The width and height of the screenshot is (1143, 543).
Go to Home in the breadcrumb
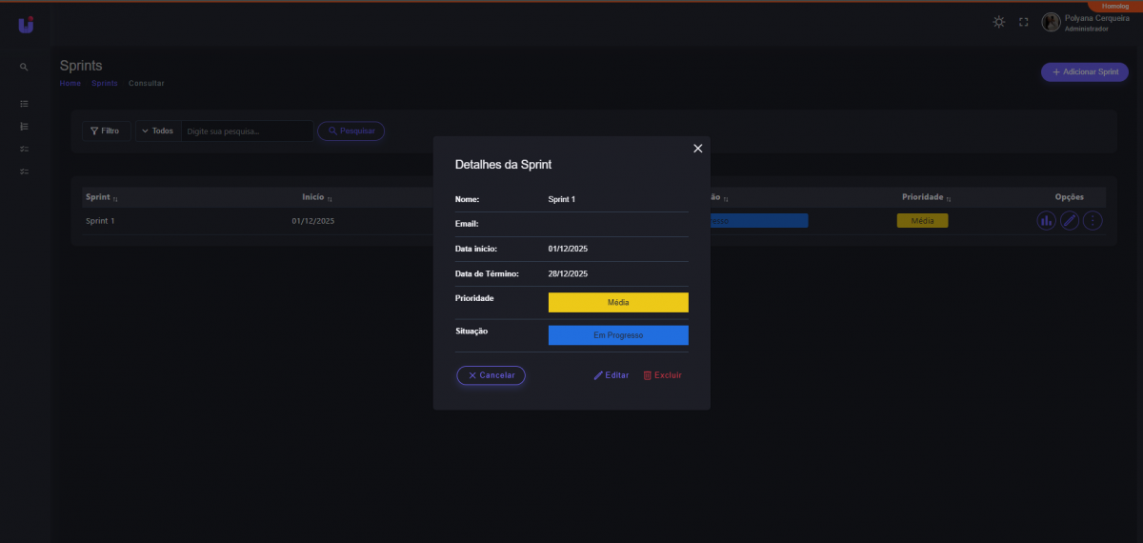coord(70,84)
